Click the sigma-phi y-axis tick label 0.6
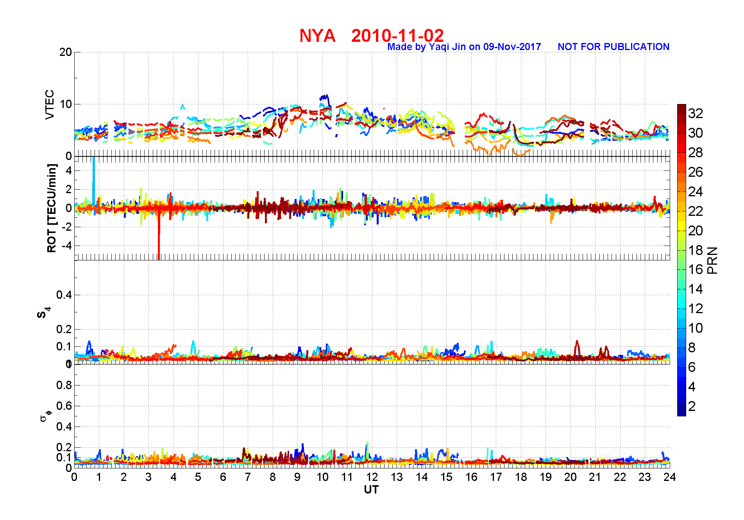744x520 pixels. pyautogui.click(x=64, y=406)
